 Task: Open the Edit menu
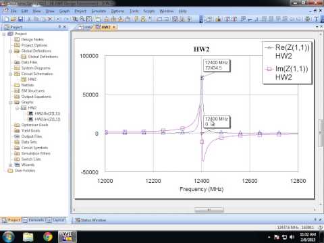click(x=24, y=11)
